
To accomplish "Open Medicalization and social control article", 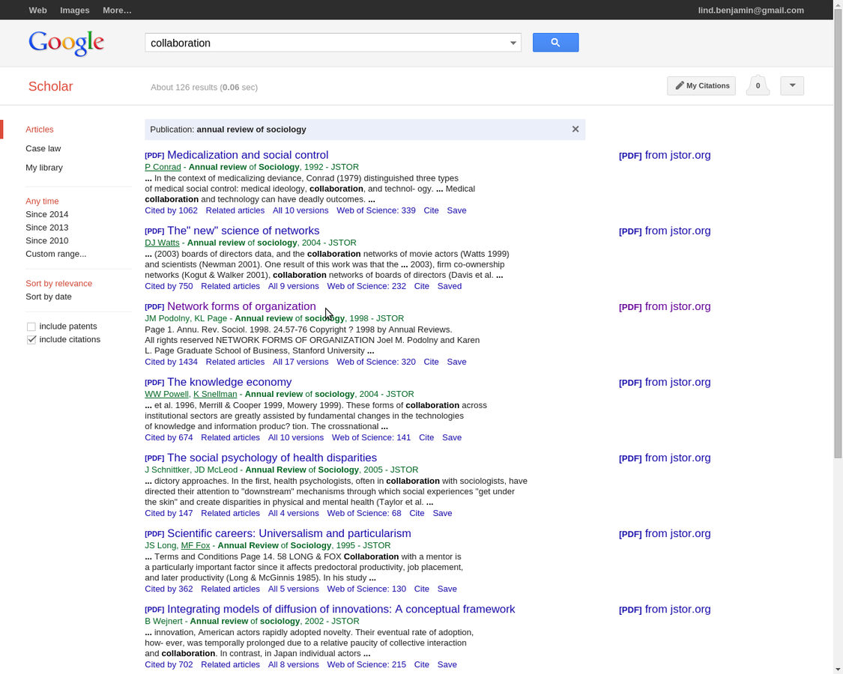I will tap(248, 155).
